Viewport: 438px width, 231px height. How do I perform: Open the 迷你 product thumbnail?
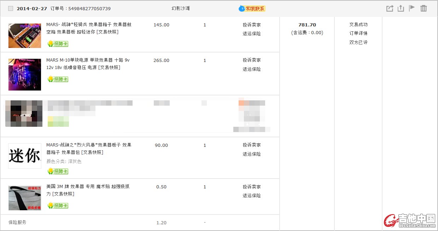pos(25,156)
